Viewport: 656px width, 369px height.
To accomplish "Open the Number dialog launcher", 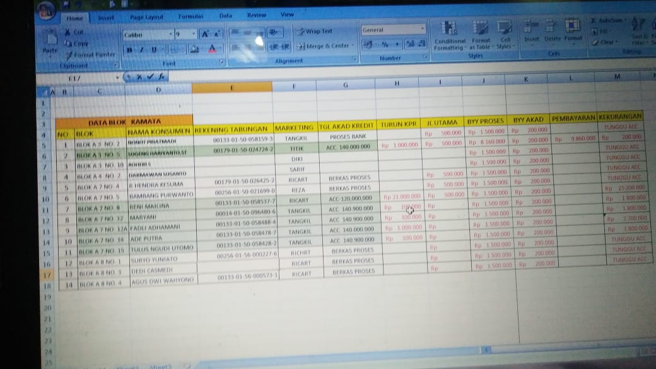I will tap(426, 57).
